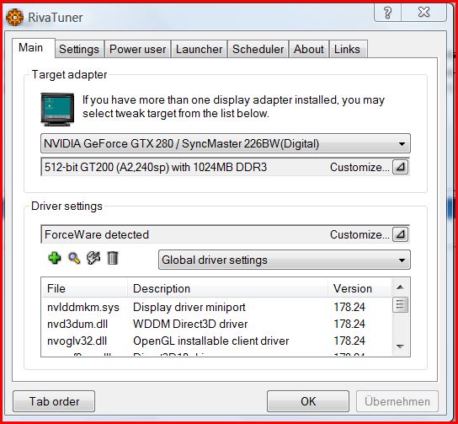Open the Settings tab
This screenshot has height=424, width=458.
[x=79, y=49]
